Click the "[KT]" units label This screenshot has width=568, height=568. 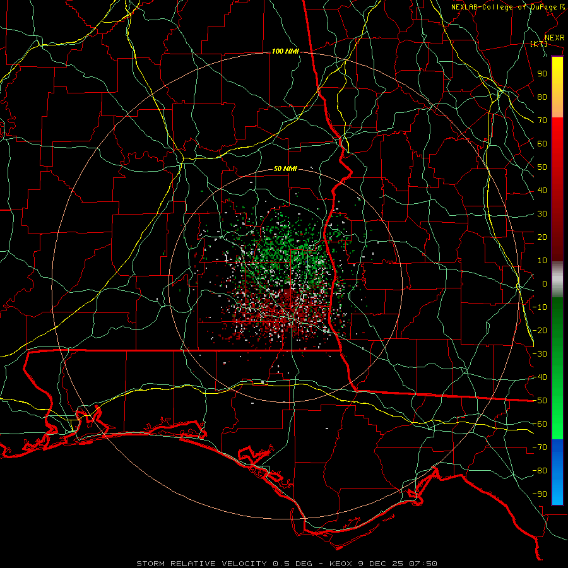click(x=539, y=44)
